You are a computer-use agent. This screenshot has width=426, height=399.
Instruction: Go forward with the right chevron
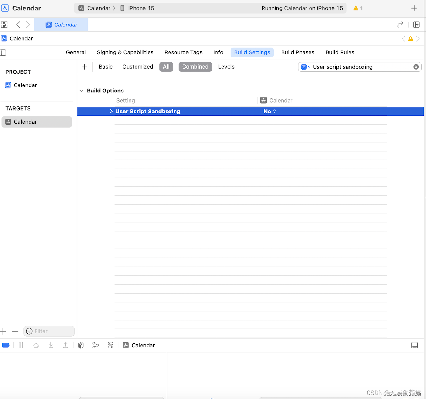[x=28, y=24]
